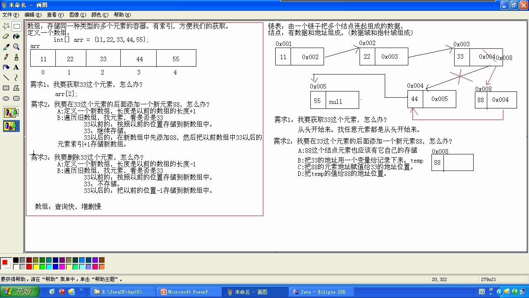The width and height of the screenshot is (529, 298).
Task: Click the foreground/background color indicator box
Action: (6, 264)
